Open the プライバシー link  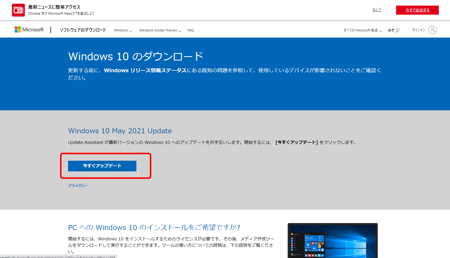point(78,186)
